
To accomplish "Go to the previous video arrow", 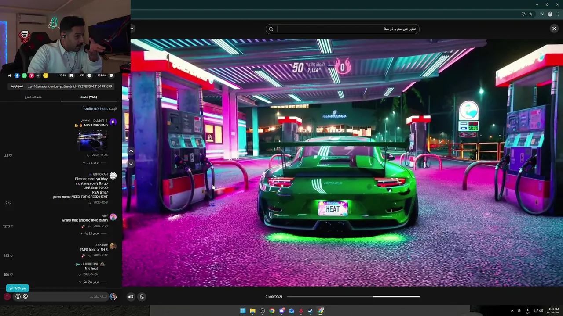I will (131, 151).
